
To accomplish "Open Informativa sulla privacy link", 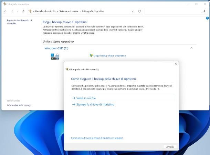I will (19, 105).
